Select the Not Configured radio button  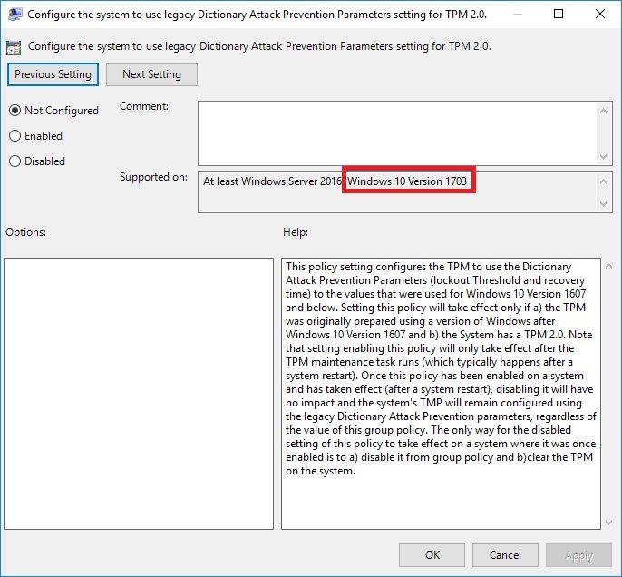(15, 111)
